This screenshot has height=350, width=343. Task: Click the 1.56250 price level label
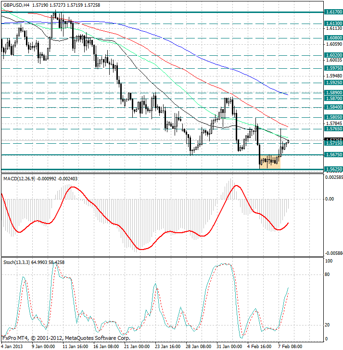pyautogui.click(x=334, y=169)
